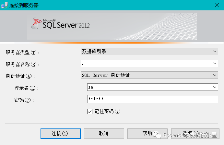The image size is (224, 145).
Task: Click the 登录名(L) label
Action: tap(27, 88)
